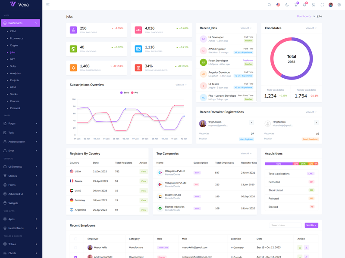Screen dimensions: 345x258
Task: Open the shopping cart icon in header
Action: 296,5
